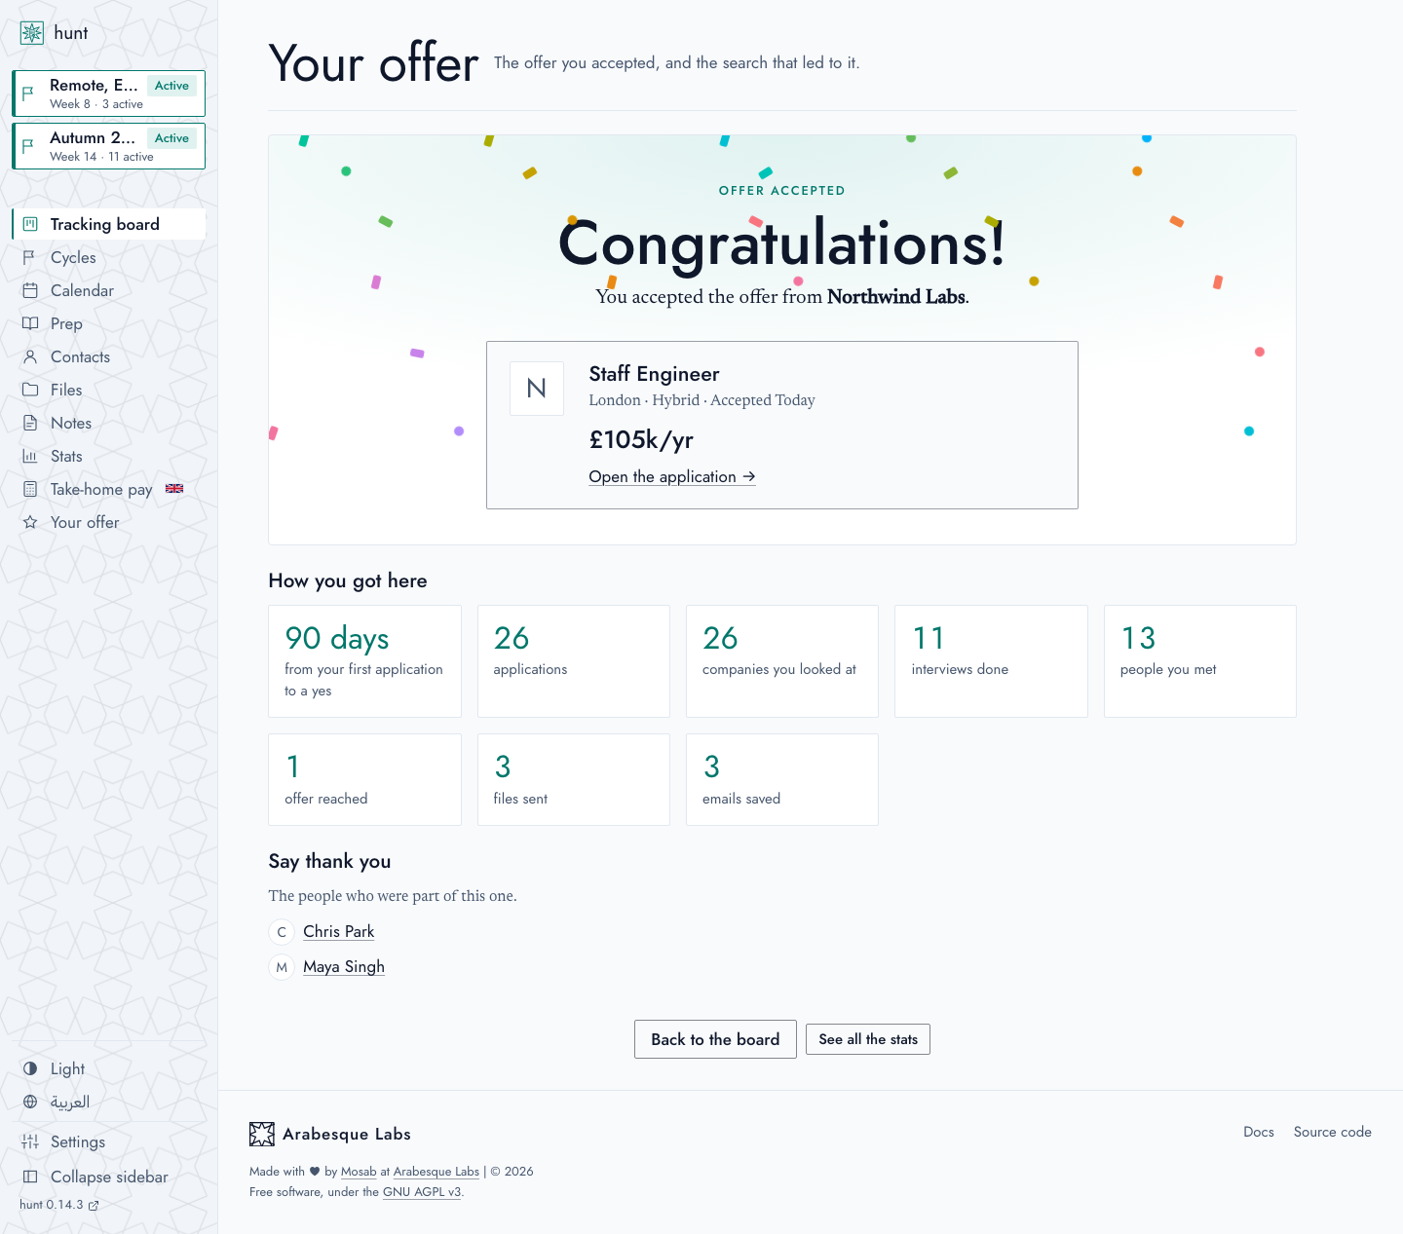Open the Stats menu item

[x=109, y=456]
